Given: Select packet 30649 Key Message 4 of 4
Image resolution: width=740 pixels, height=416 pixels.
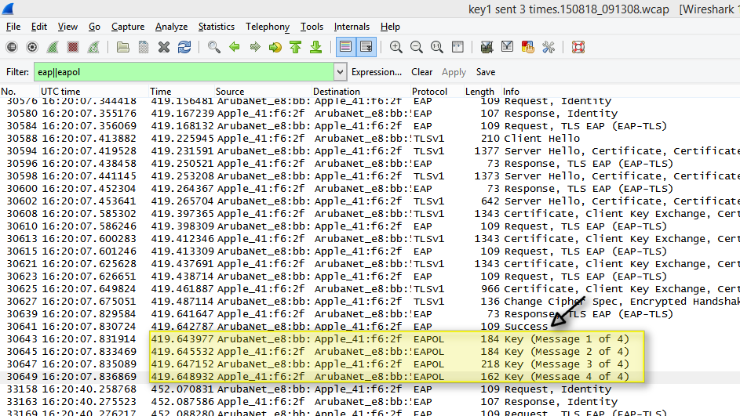Looking at the screenshot, I should pyautogui.click(x=370, y=377).
